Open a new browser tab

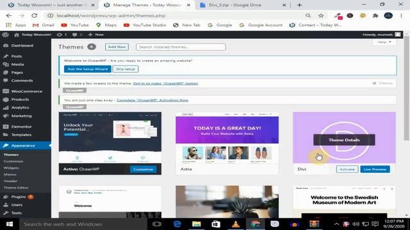[x=300, y=5]
